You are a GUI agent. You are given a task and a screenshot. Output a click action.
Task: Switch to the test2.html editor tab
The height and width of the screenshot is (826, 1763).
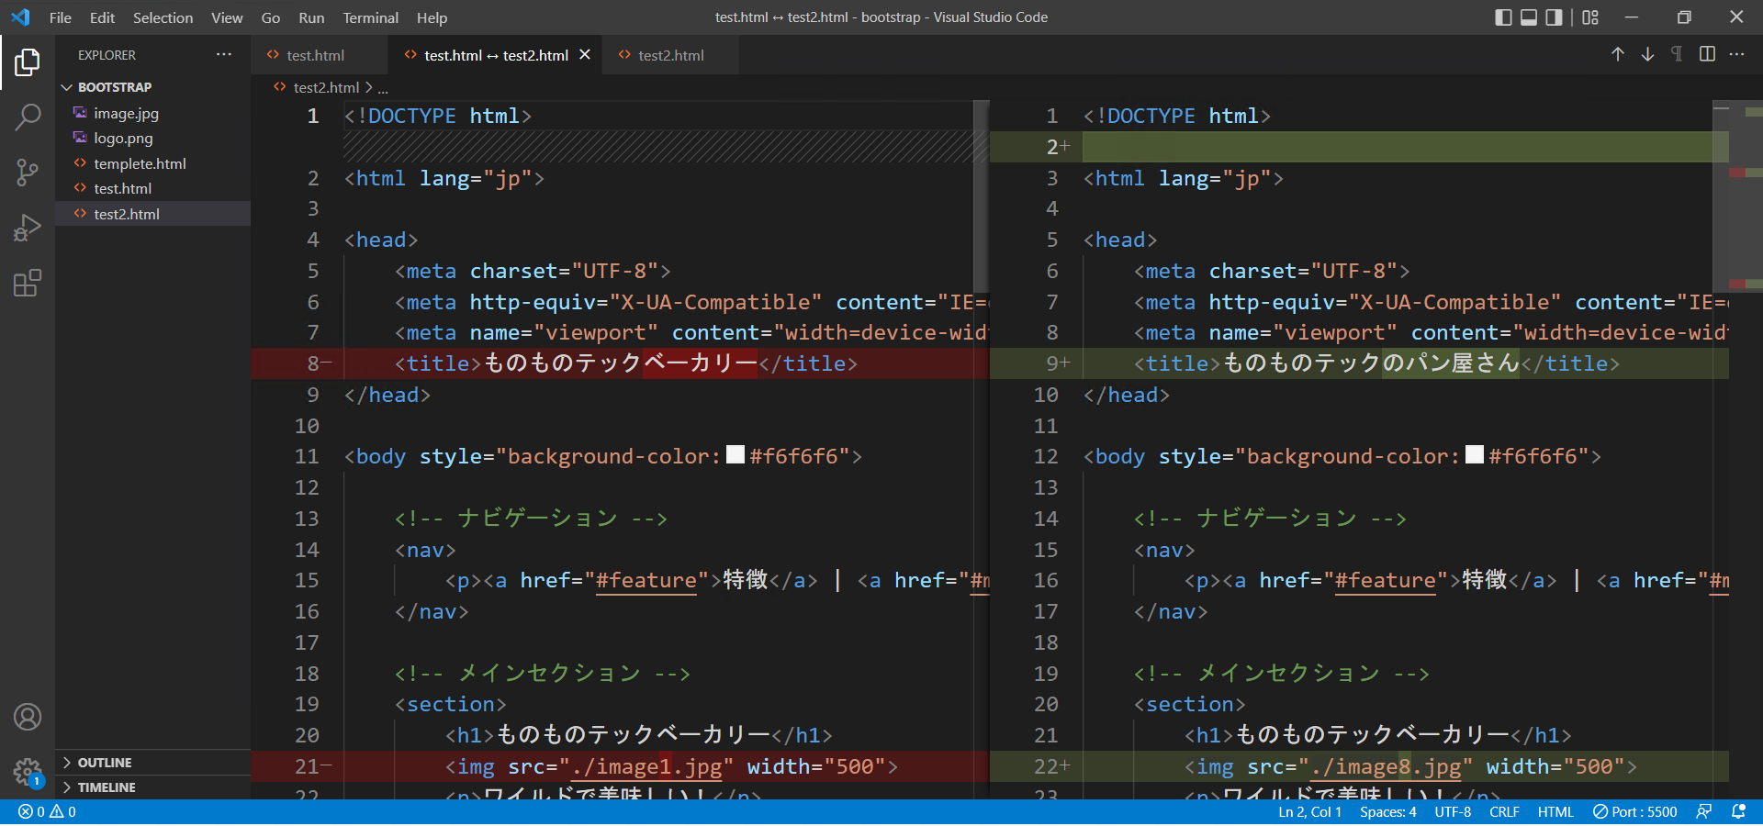(671, 55)
